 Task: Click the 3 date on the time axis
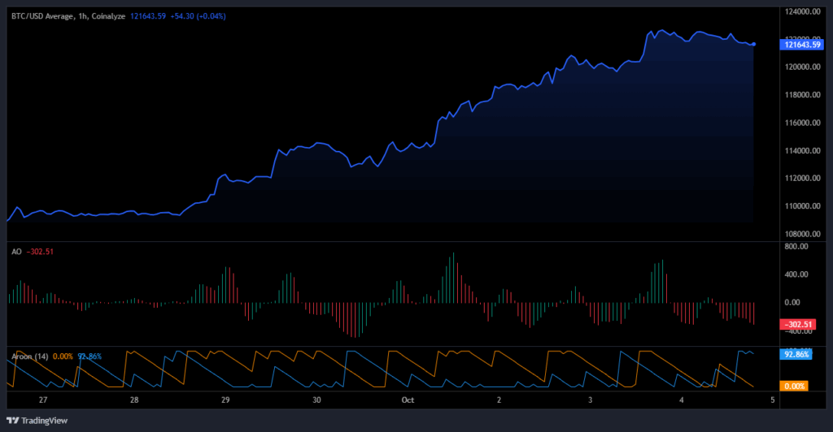click(590, 400)
